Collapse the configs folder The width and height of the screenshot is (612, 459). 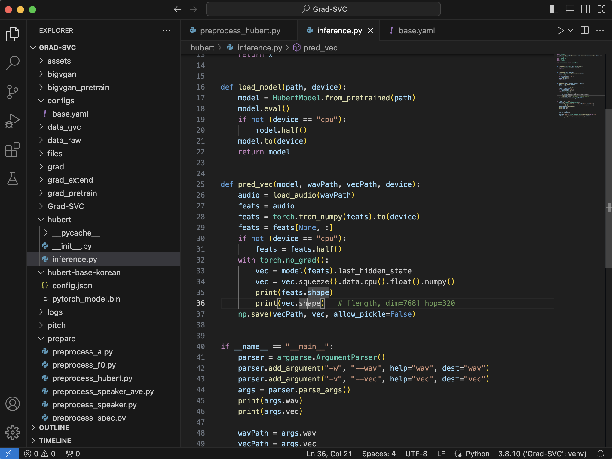click(x=104, y=100)
